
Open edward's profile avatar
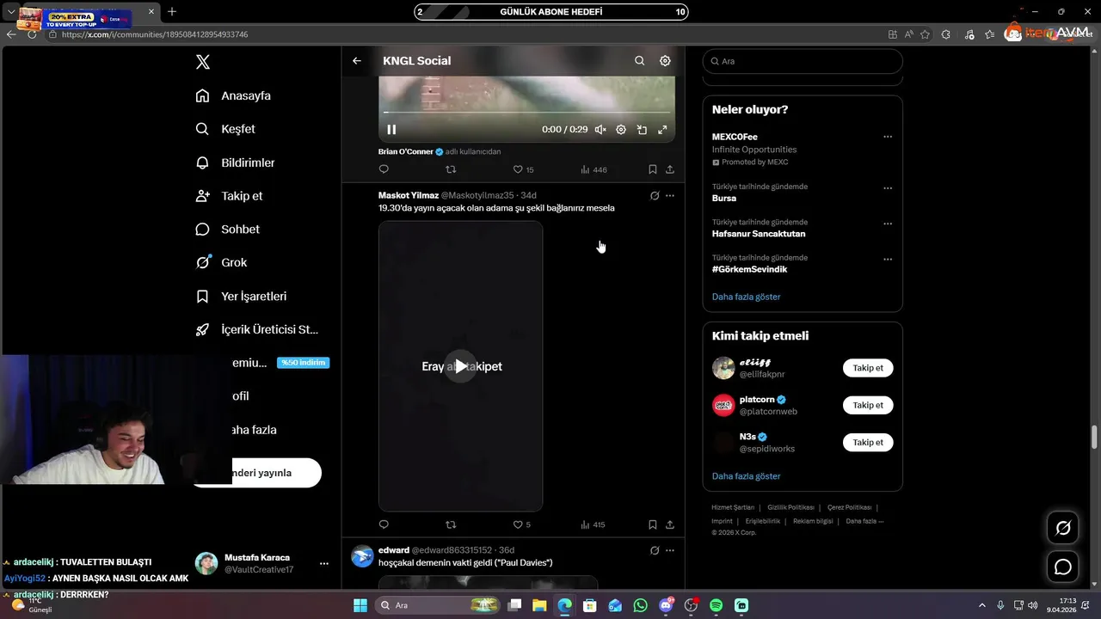tap(362, 556)
